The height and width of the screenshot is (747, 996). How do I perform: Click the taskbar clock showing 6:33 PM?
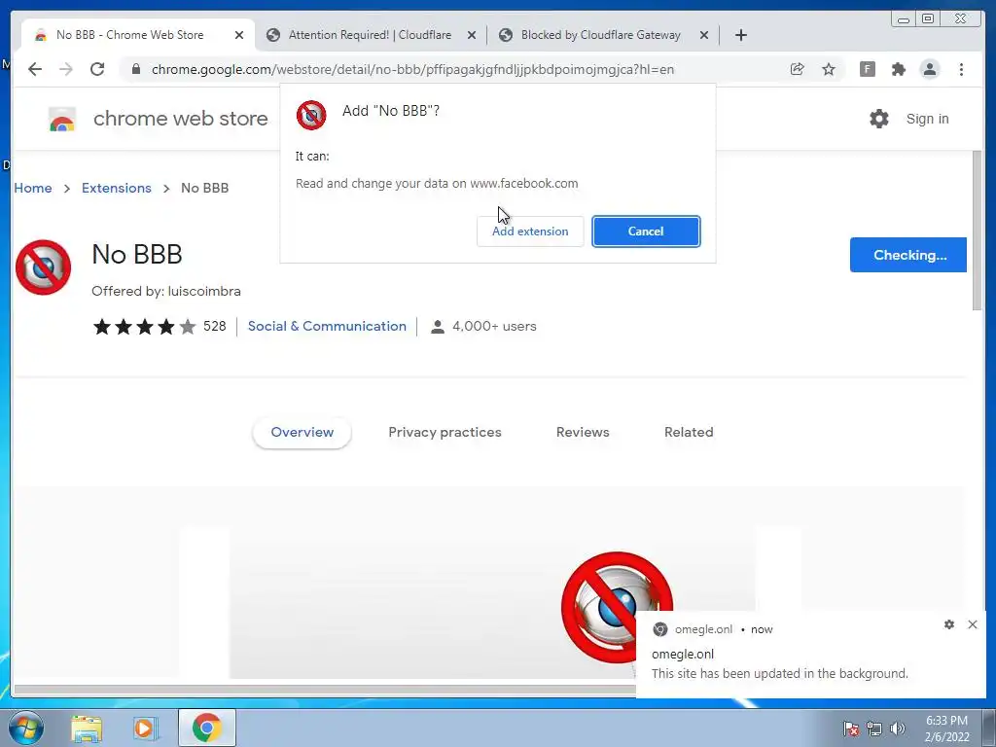click(x=946, y=729)
